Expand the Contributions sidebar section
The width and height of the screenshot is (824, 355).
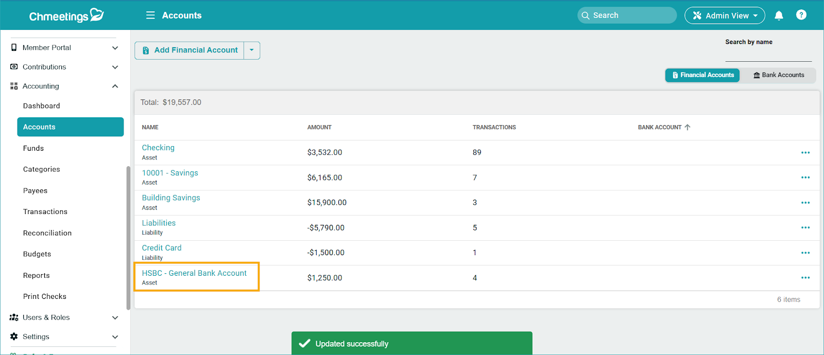[x=115, y=67]
